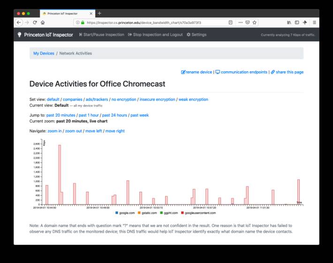Close the Princeton IoT Inspector tab
This screenshot has height=263, width=333.
91,14
